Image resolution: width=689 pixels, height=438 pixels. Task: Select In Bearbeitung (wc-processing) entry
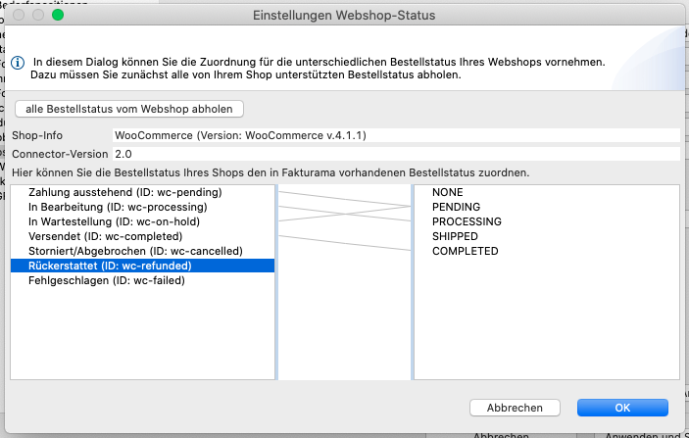point(143,207)
